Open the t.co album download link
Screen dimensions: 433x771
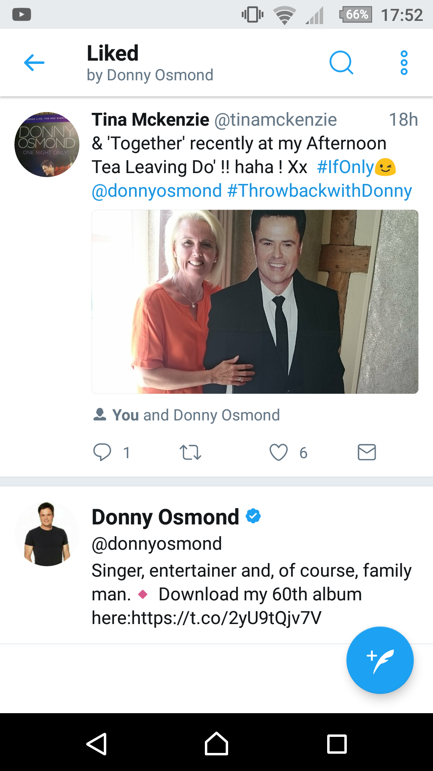[x=227, y=618]
